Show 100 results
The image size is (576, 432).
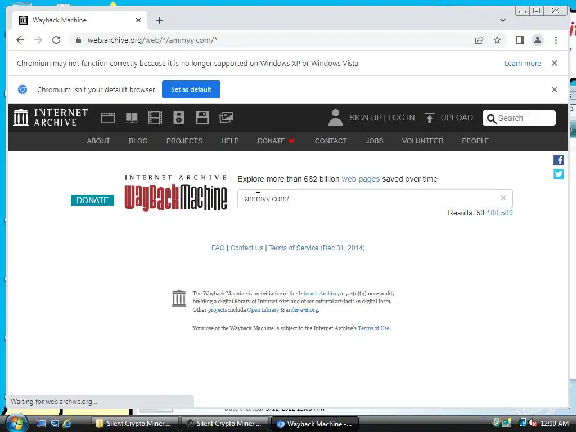[x=493, y=213]
